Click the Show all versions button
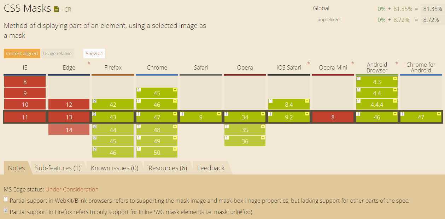The image size is (445, 219). pyautogui.click(x=94, y=54)
